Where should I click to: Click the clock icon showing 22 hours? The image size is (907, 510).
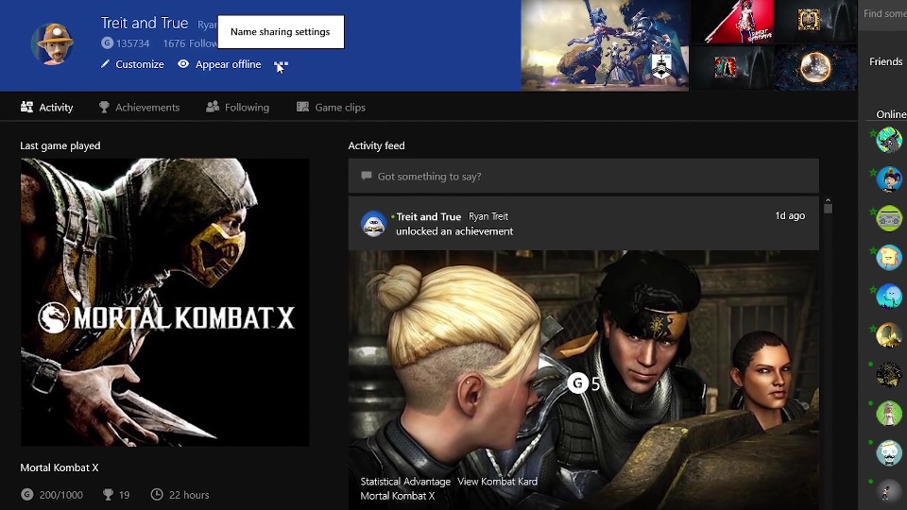coord(156,494)
